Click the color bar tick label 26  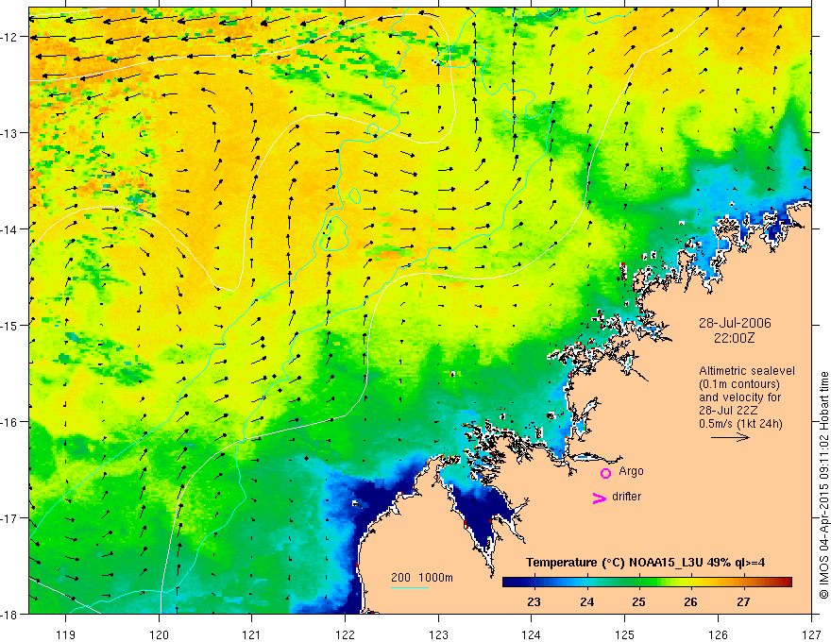690,602
